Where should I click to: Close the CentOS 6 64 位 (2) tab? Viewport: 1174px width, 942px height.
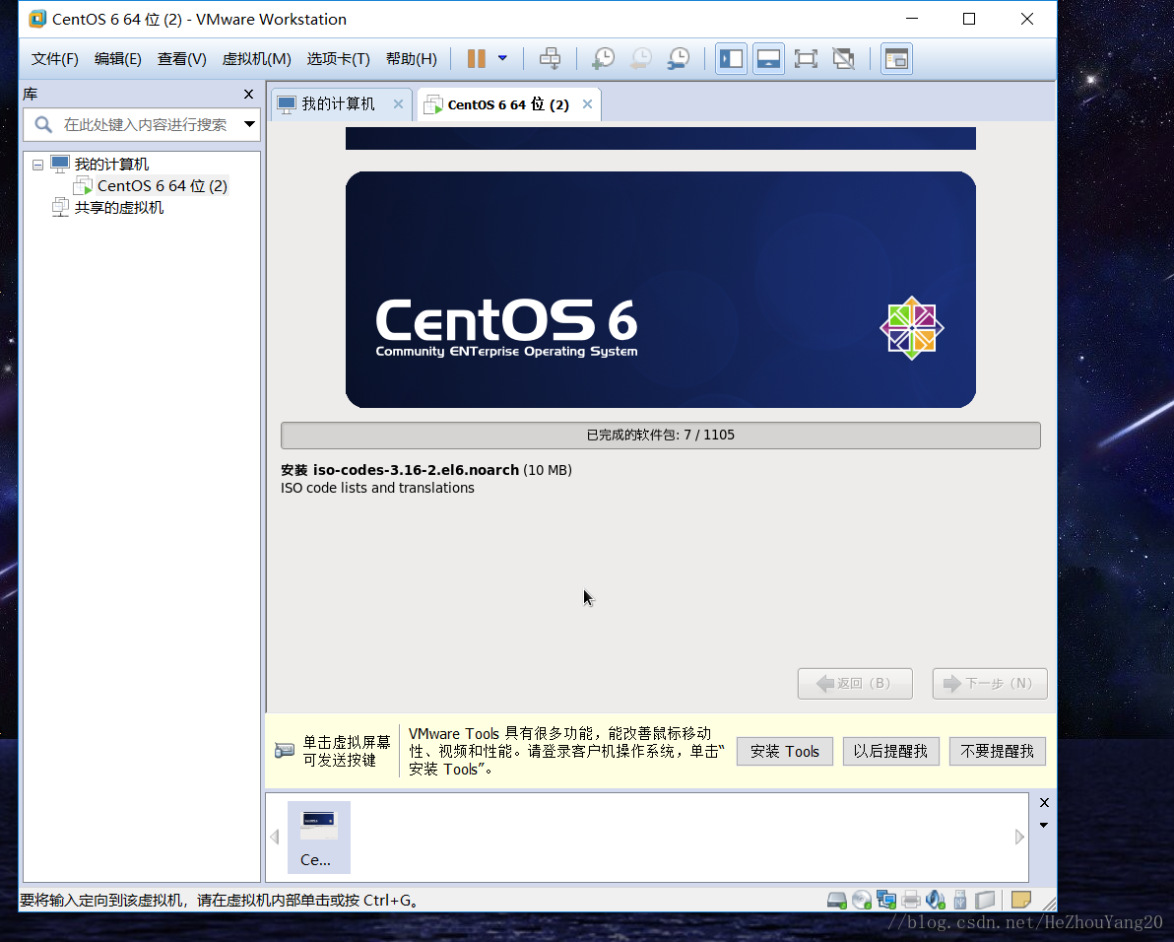588,104
